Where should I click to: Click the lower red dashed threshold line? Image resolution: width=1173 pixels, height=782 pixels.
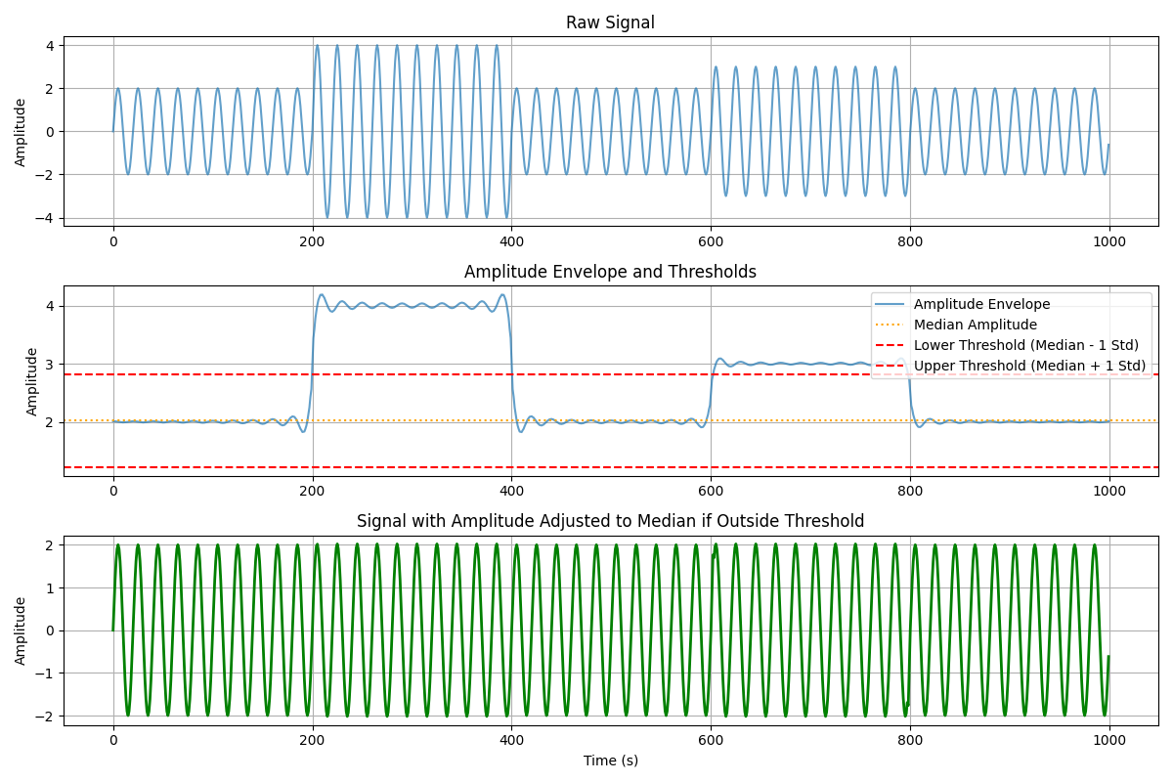(x=489, y=467)
